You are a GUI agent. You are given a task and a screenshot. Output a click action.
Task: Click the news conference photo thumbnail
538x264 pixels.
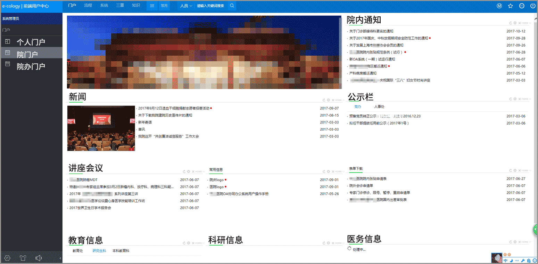[101, 128]
